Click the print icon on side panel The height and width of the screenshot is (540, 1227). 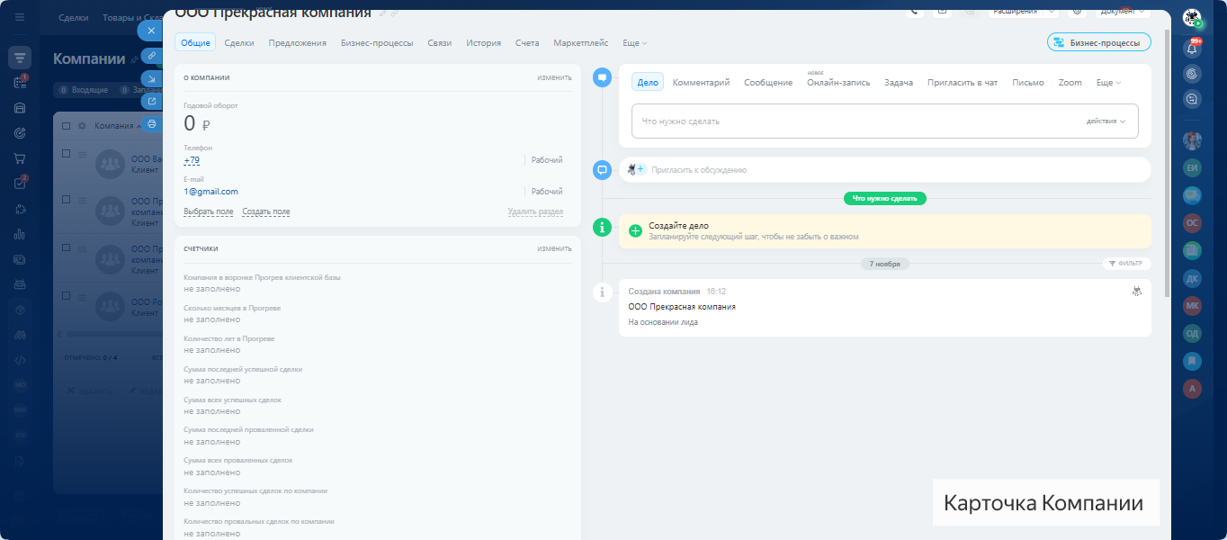coord(151,124)
